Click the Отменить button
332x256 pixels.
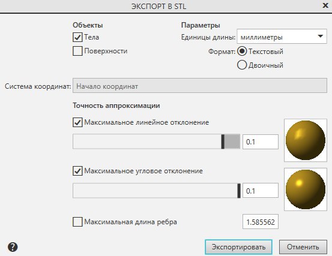click(303, 247)
